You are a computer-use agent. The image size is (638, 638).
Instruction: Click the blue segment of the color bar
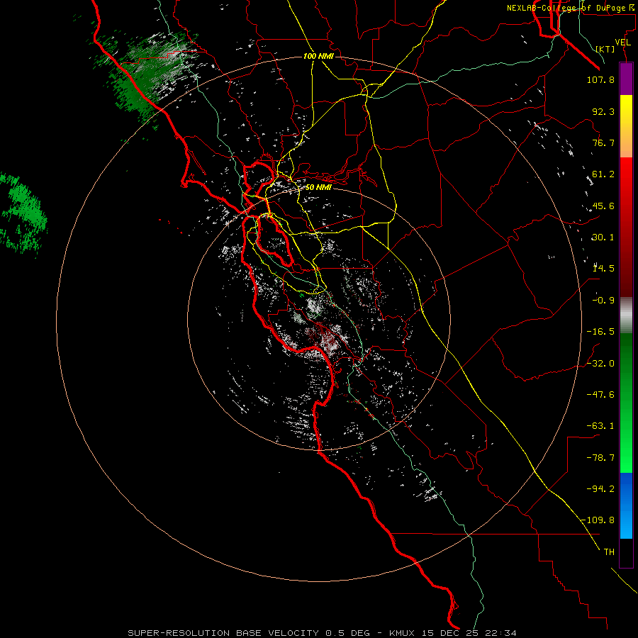pos(626,505)
